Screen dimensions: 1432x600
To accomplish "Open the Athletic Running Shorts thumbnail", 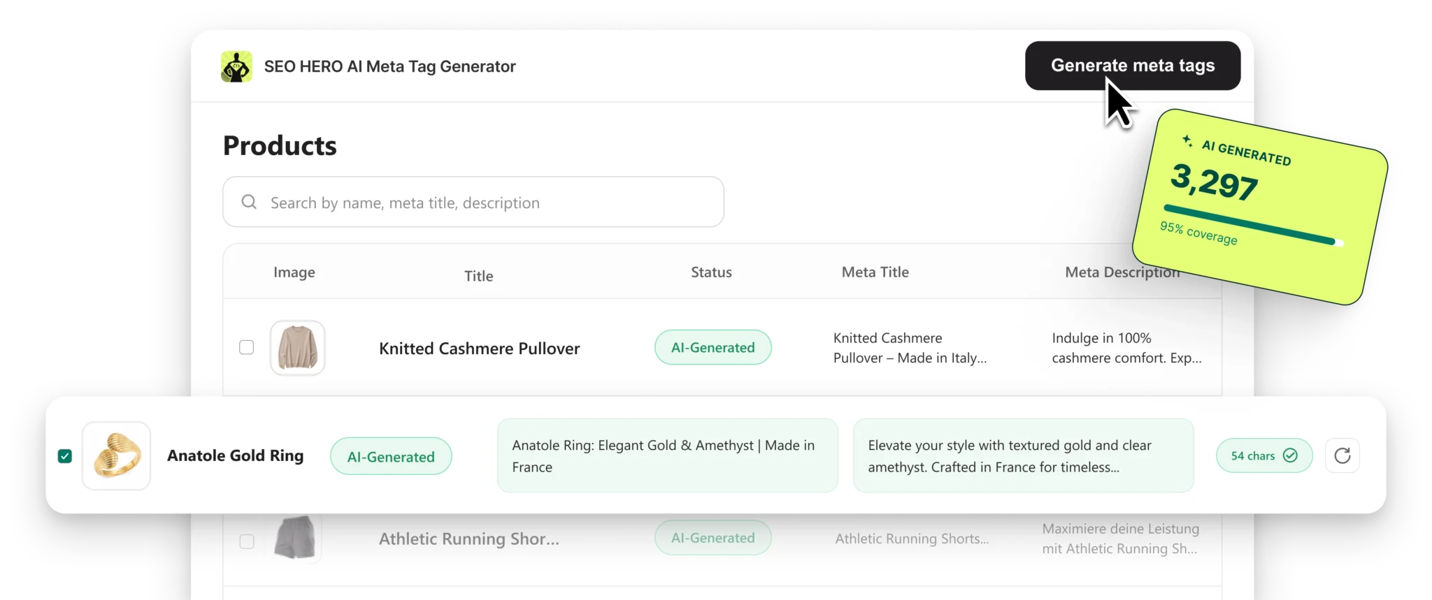I will pyautogui.click(x=294, y=538).
